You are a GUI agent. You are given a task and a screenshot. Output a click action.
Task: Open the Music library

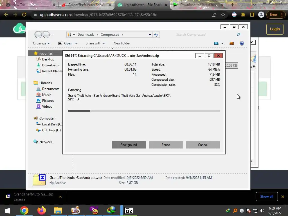[46, 95]
